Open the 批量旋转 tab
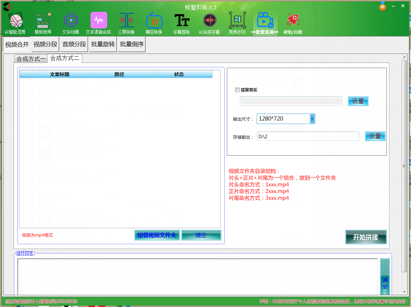This screenshot has width=411, height=307. pos(103,44)
